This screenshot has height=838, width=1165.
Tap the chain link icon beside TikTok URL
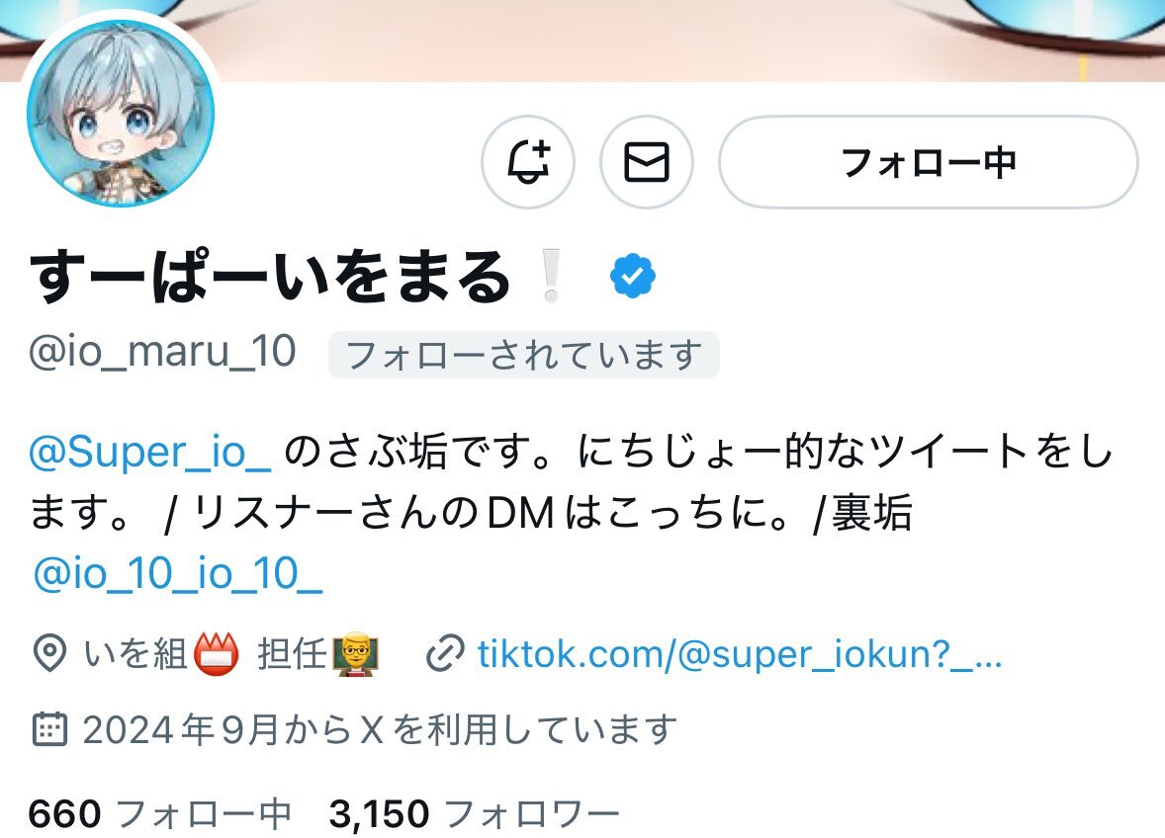pos(445,654)
